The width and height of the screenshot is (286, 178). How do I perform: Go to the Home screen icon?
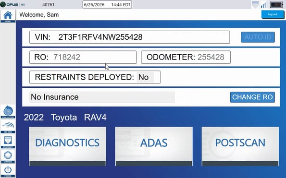[8, 16]
